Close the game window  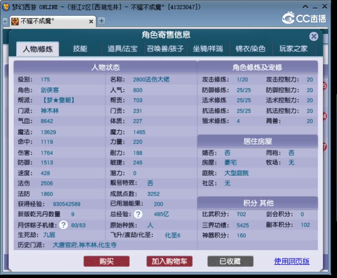coord(325,7)
